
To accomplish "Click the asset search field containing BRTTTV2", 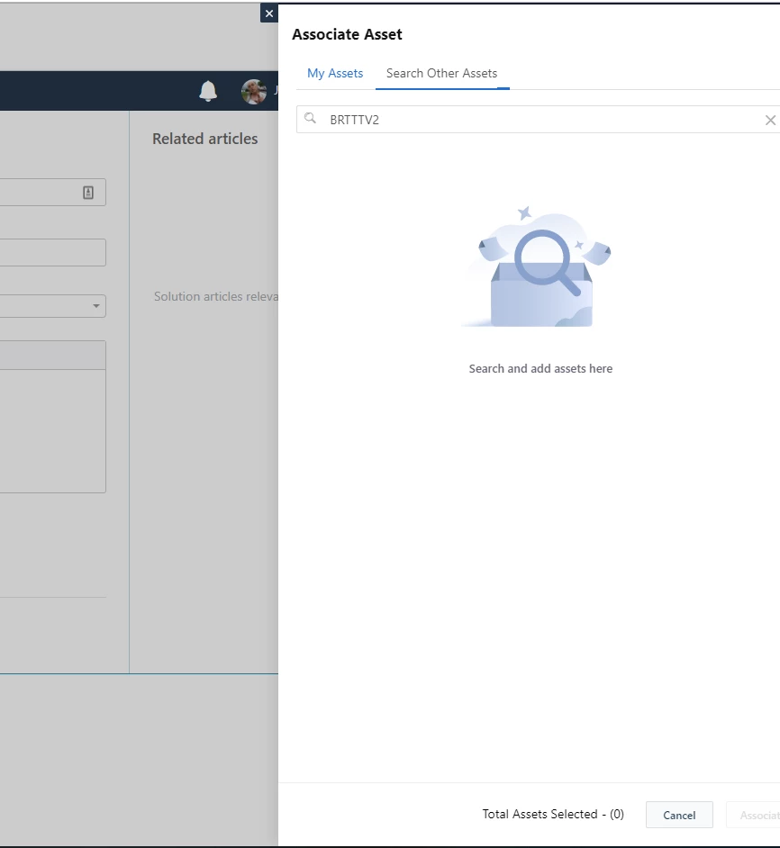I will coord(539,120).
